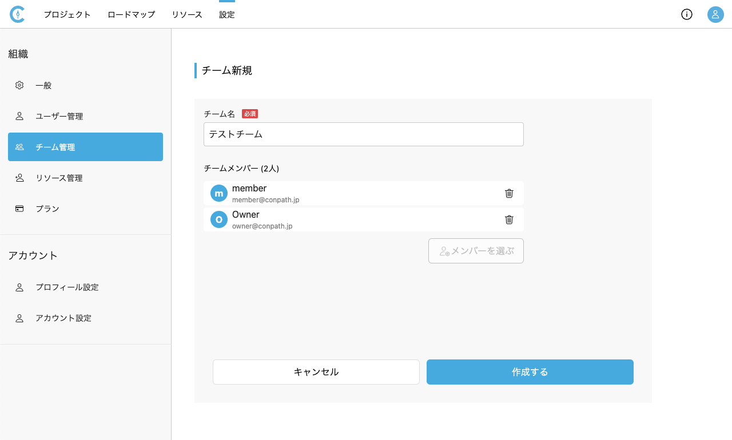732x440 pixels.
Task: Click the blue 'O' Owner avatar
Action: (x=218, y=219)
